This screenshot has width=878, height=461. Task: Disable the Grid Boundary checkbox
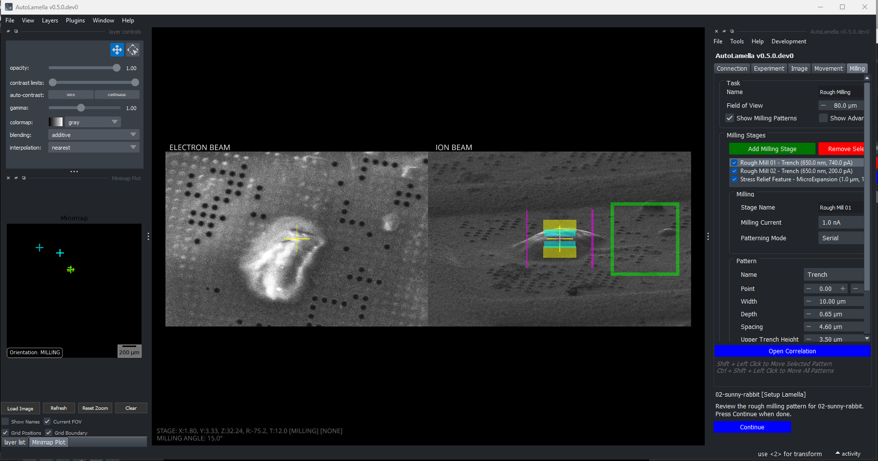(x=49, y=432)
